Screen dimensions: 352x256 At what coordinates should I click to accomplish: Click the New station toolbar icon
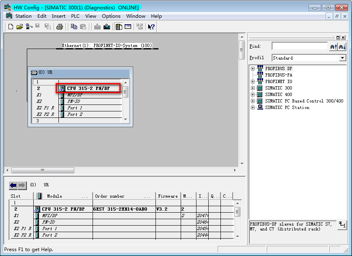[x=11, y=27]
